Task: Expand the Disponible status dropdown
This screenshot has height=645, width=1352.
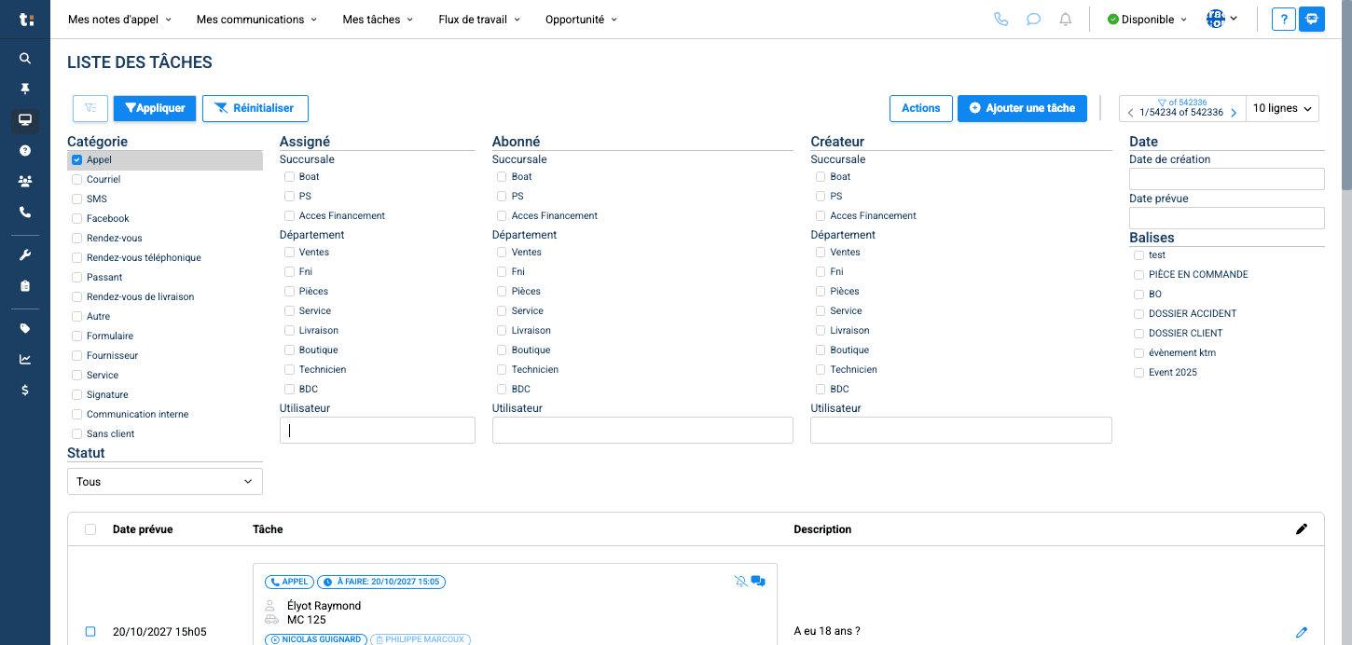Action: 1147,20
